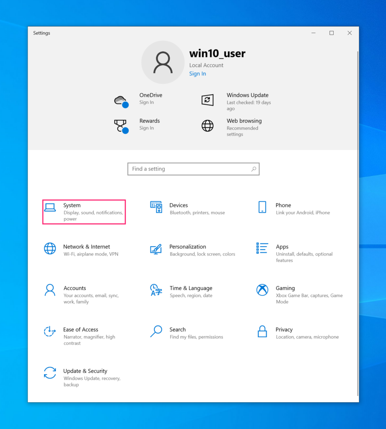The width and height of the screenshot is (386, 429).
Task: Click 'Background, lock screen, colors' description
Action: (202, 254)
